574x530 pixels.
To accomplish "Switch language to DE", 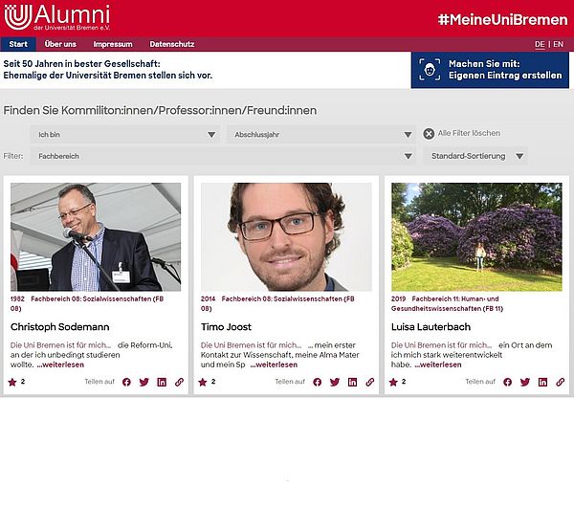I will (540, 44).
